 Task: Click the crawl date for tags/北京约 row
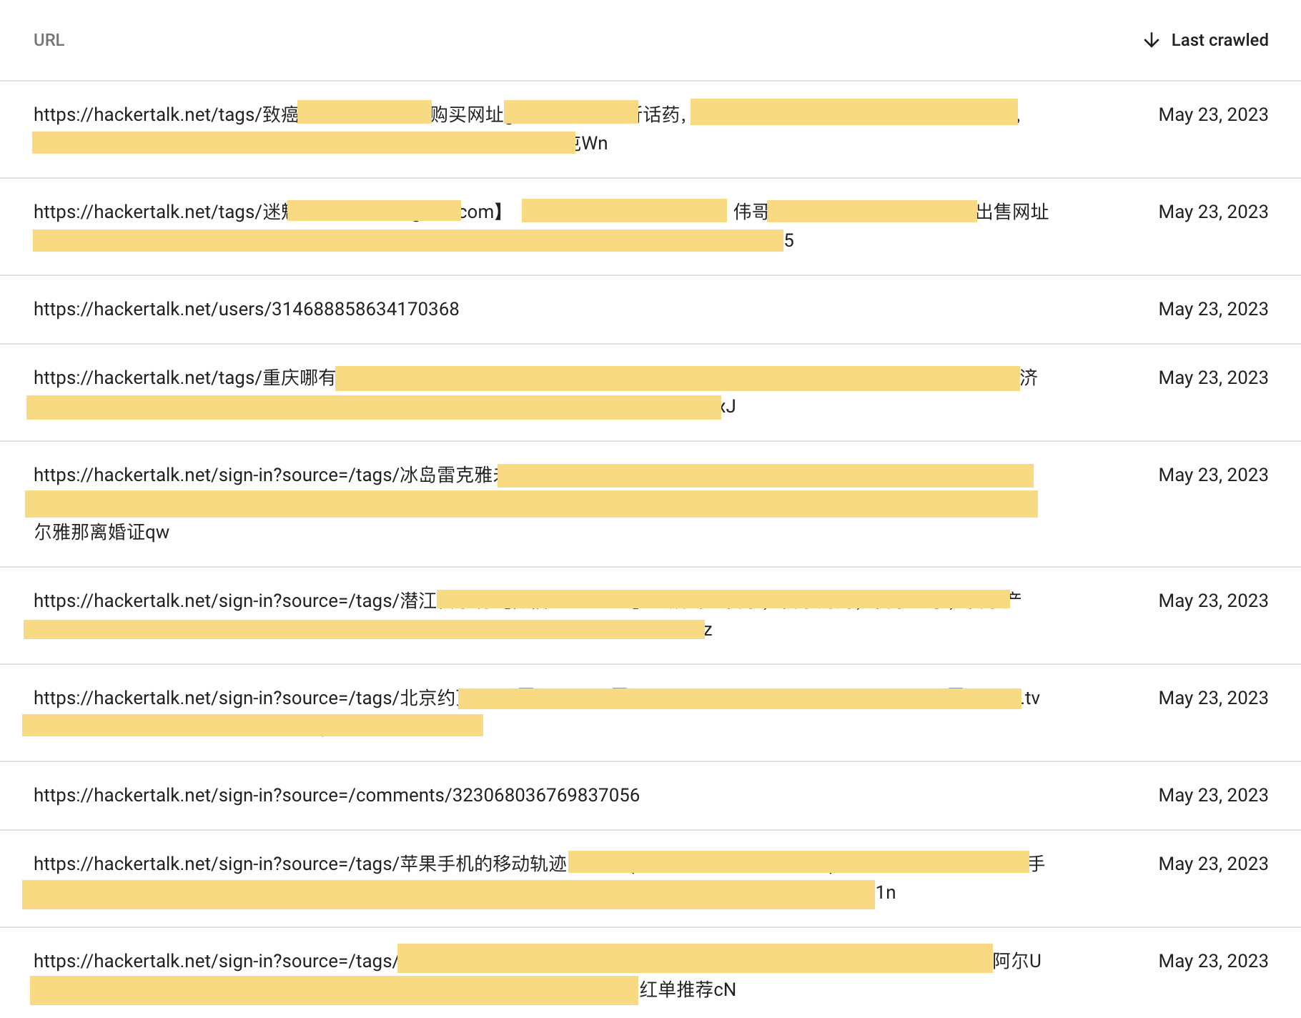pyautogui.click(x=1213, y=698)
